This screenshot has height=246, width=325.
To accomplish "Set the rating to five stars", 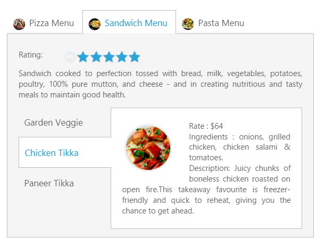I will pos(135,57).
